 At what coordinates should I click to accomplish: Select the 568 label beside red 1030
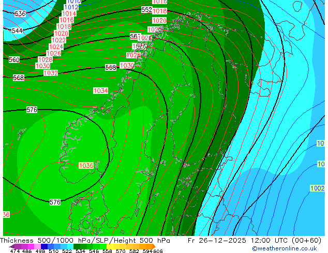click(111, 68)
